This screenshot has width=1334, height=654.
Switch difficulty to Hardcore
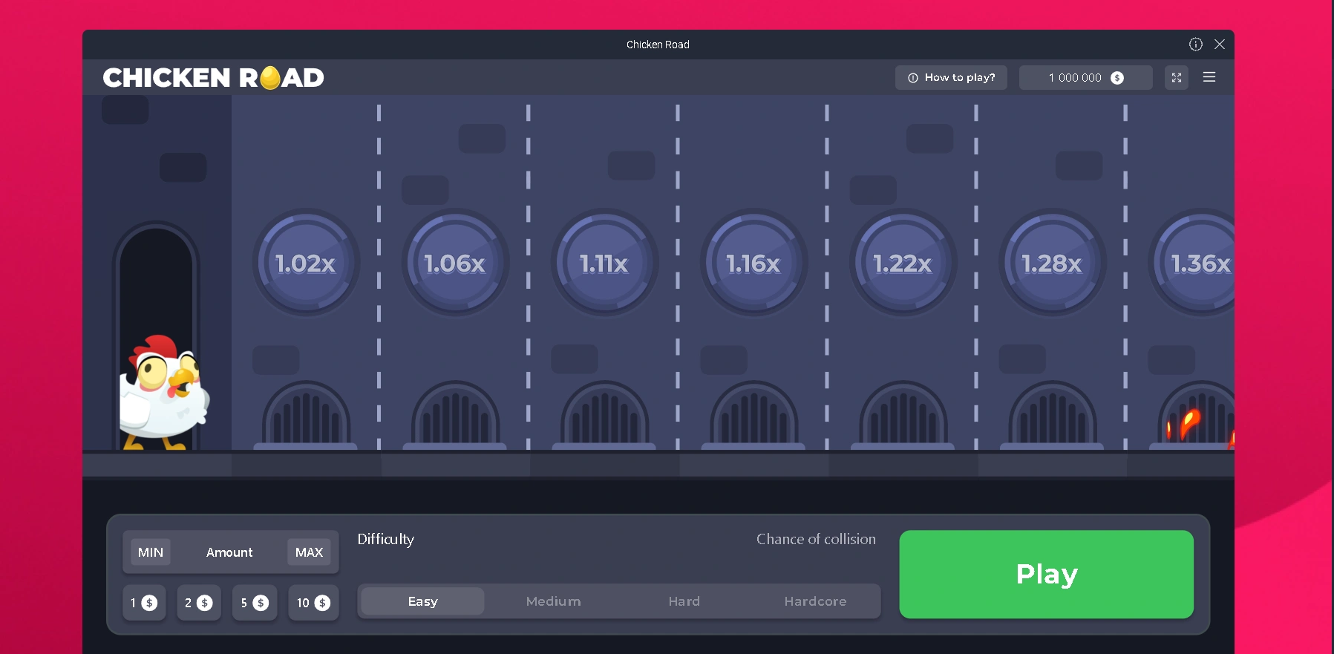point(815,601)
